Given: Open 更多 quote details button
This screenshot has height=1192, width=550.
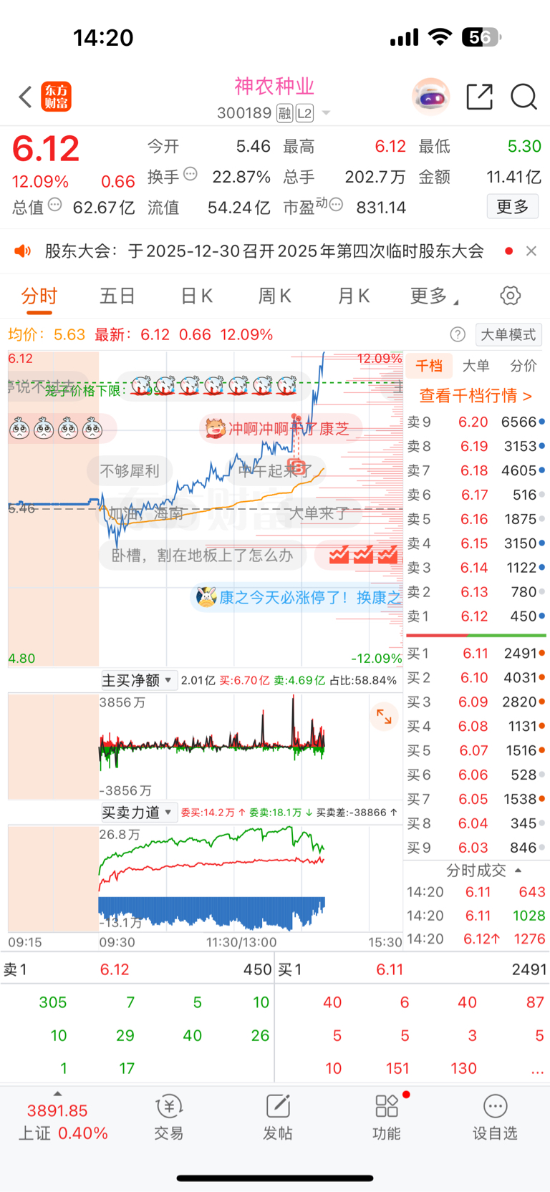Looking at the screenshot, I should (513, 207).
